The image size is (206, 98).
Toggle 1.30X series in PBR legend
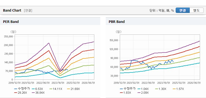[x=160, y=89]
